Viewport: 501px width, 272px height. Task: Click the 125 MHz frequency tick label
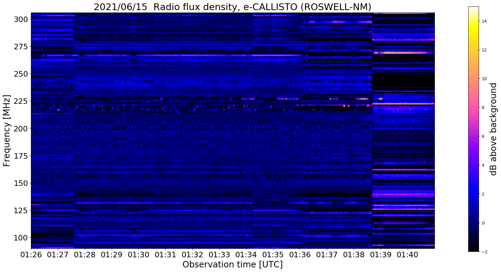21,210
